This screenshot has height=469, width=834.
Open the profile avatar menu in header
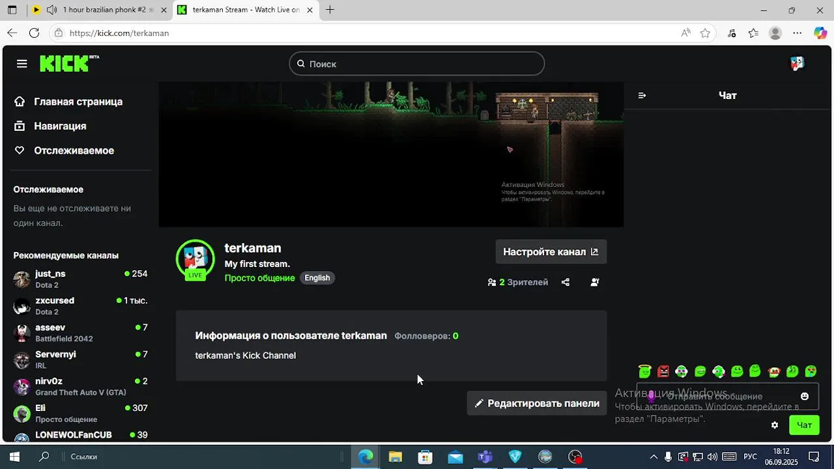point(798,63)
